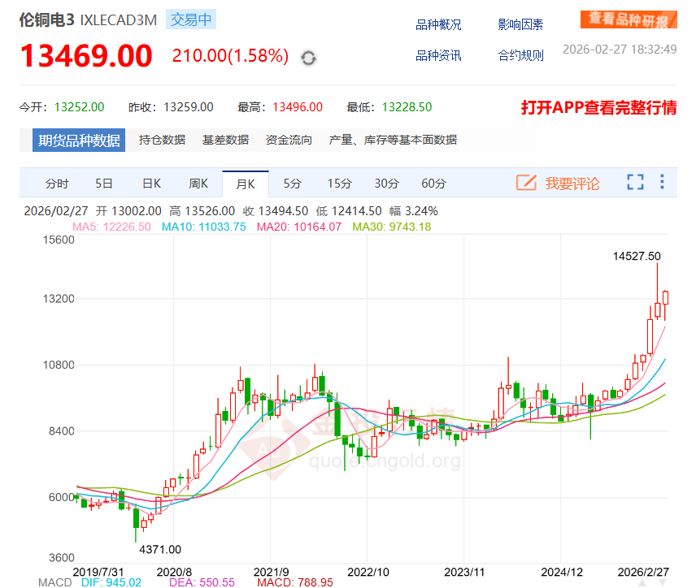This screenshot has height=588, width=696.
Task: Select the 分时 intraday chart
Action: click(x=56, y=184)
